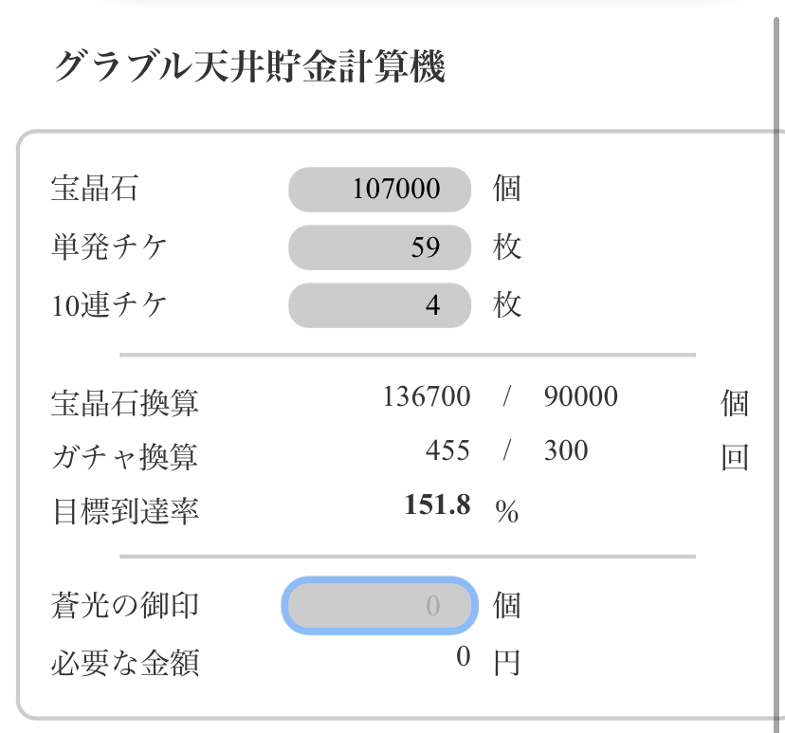Viewport: 785px width, 733px height.
Task: Focus the 単発チケ input field
Action: coord(379,248)
